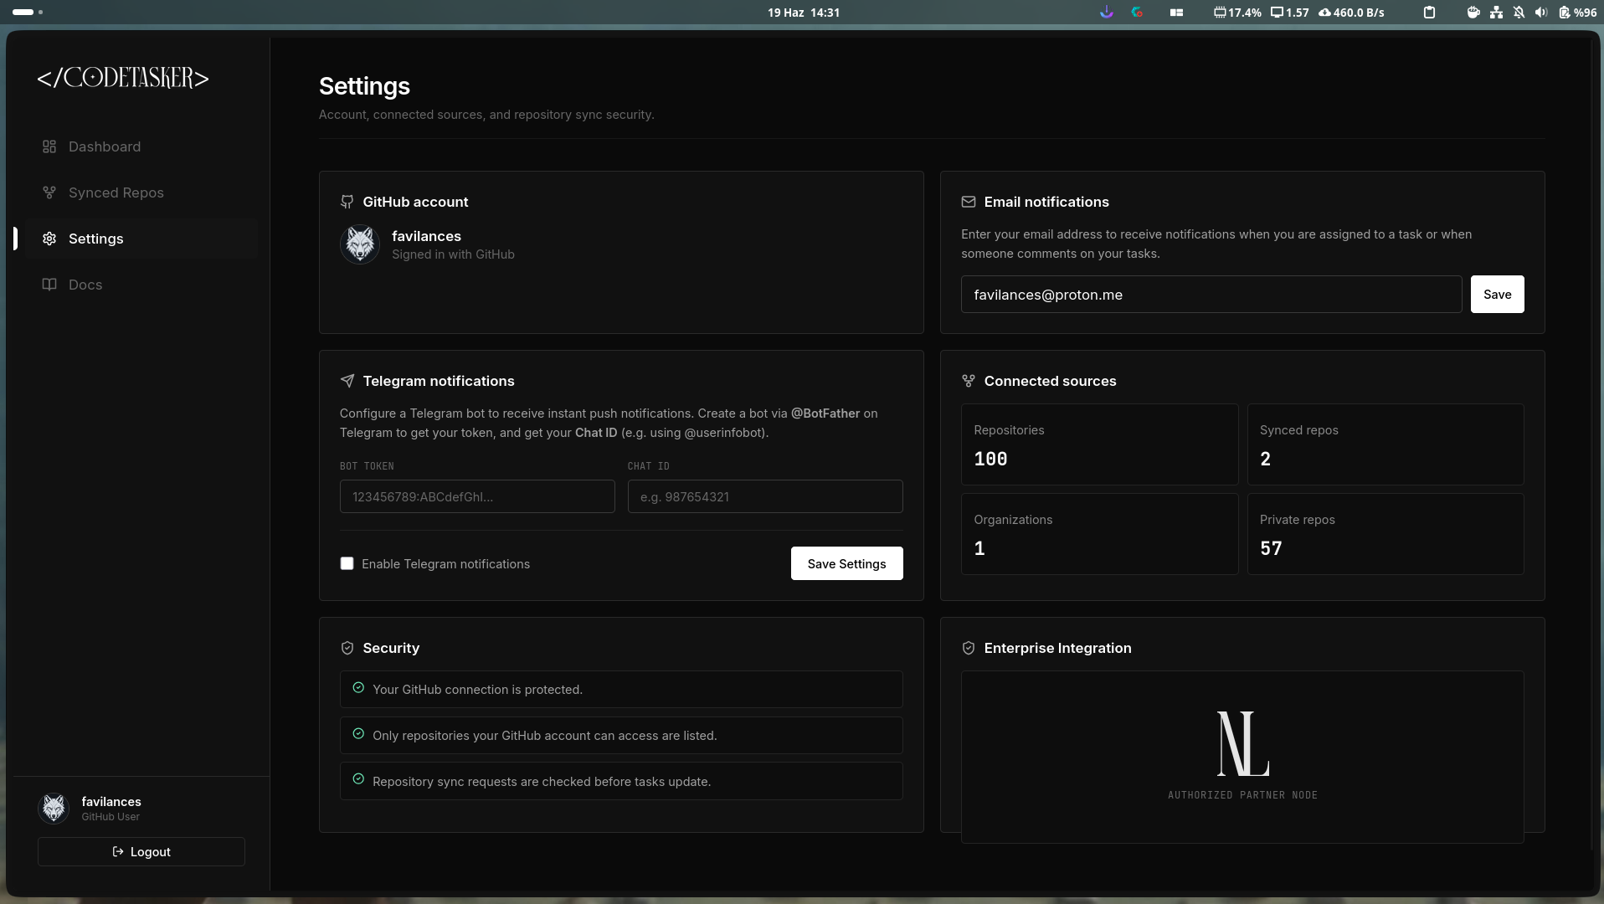Image resolution: width=1604 pixels, height=904 pixels.
Task: Click the envelope icon beside Email notifications
Action: 969,202
